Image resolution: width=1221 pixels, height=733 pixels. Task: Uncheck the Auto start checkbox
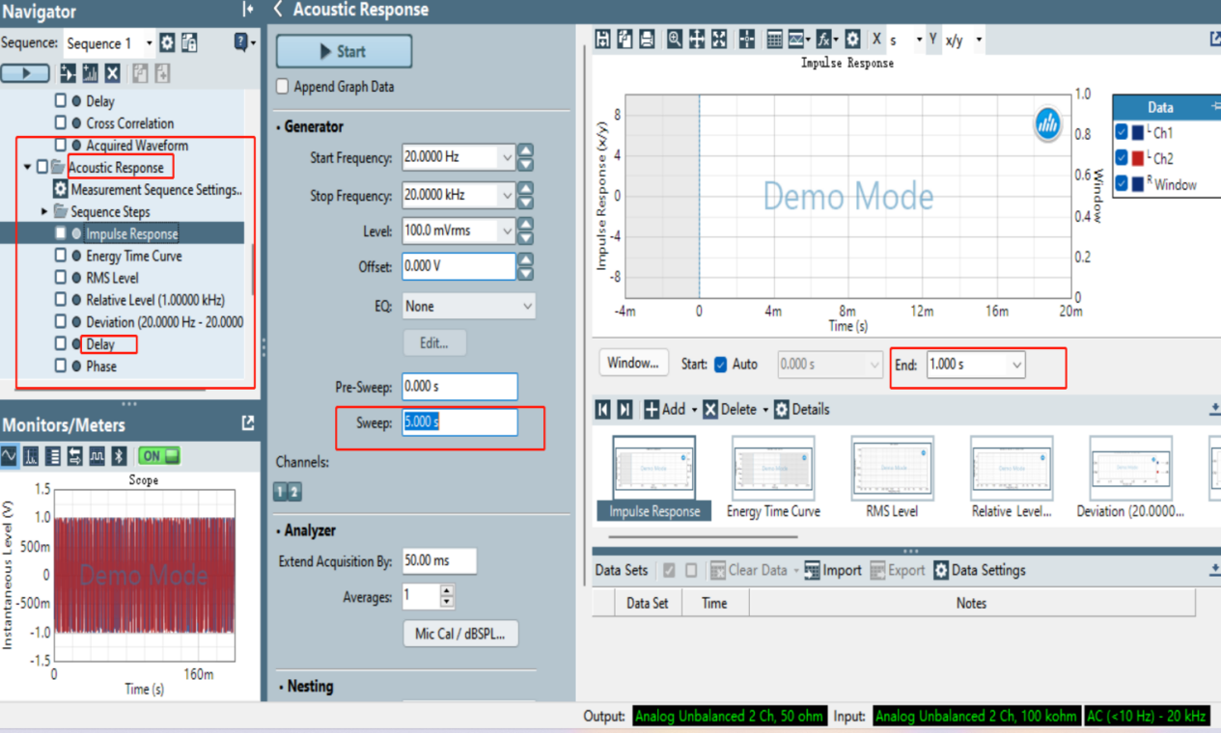[720, 365]
